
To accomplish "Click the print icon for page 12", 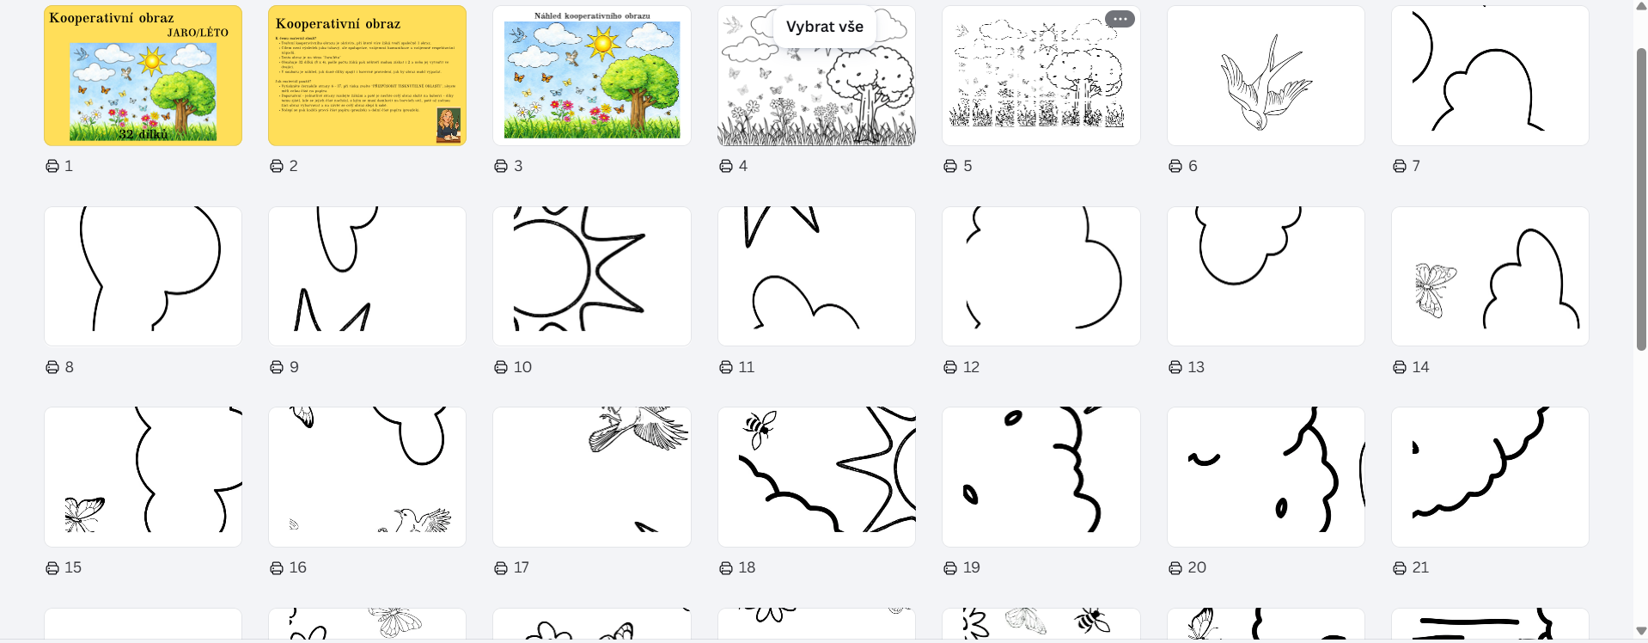I will click(x=950, y=367).
